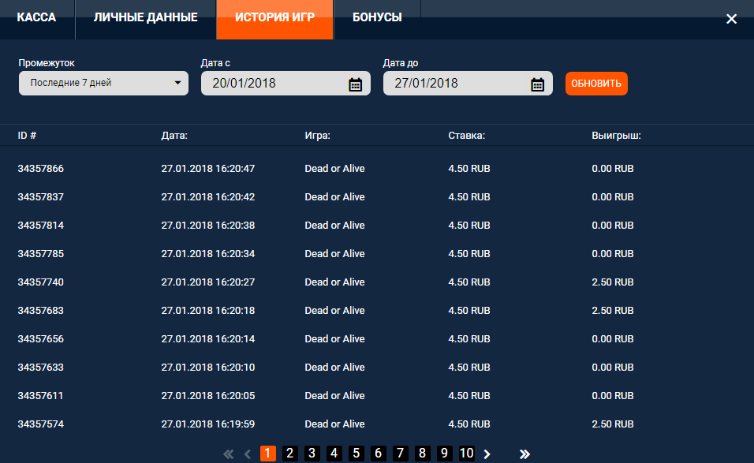Open the 'Дата до' calendar picker icon
The width and height of the screenshot is (754, 463).
pyautogui.click(x=537, y=84)
